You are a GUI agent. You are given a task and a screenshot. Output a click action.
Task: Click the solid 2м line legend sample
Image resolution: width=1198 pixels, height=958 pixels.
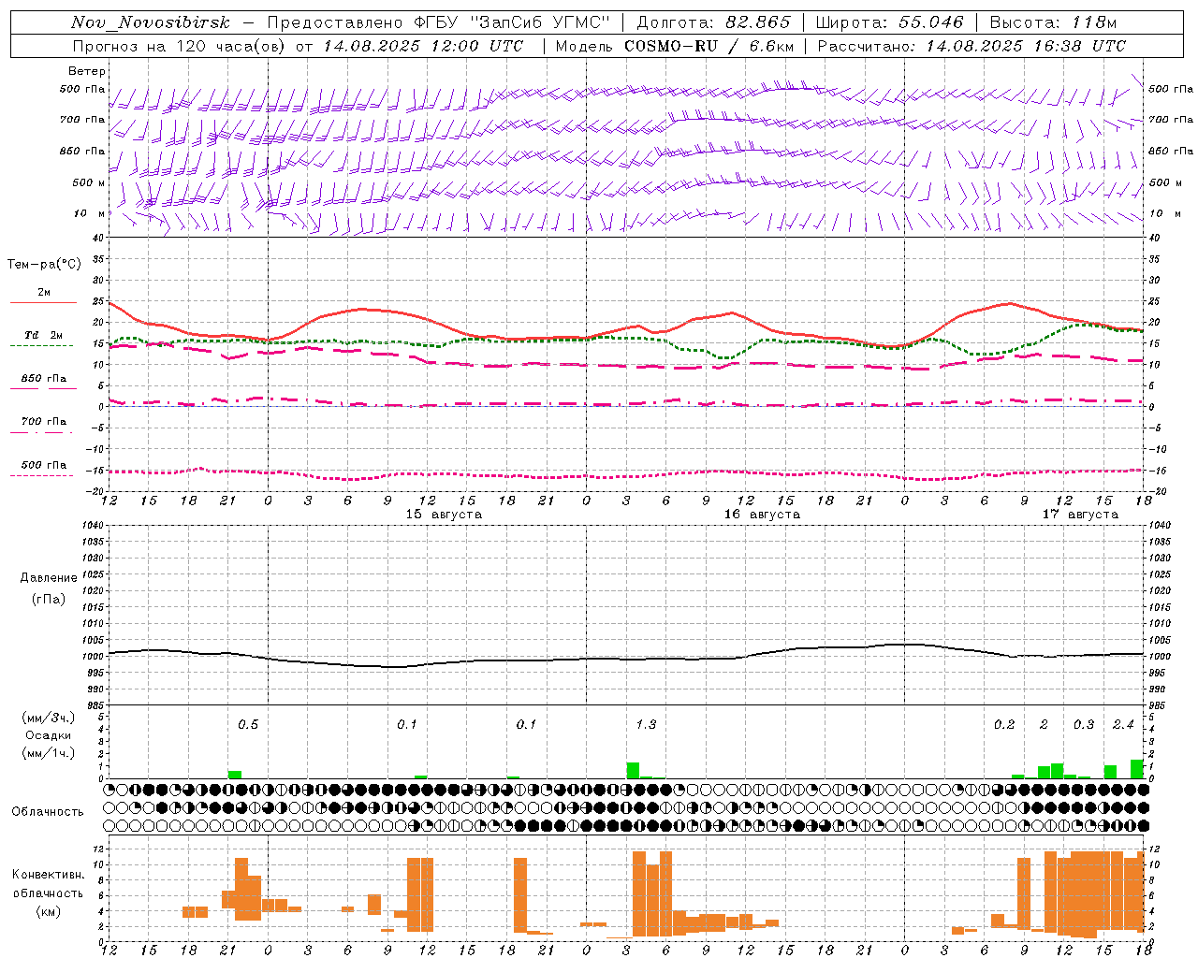point(43,303)
